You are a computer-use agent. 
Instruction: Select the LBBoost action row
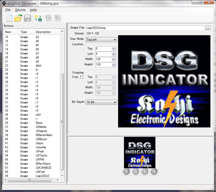point(32,139)
